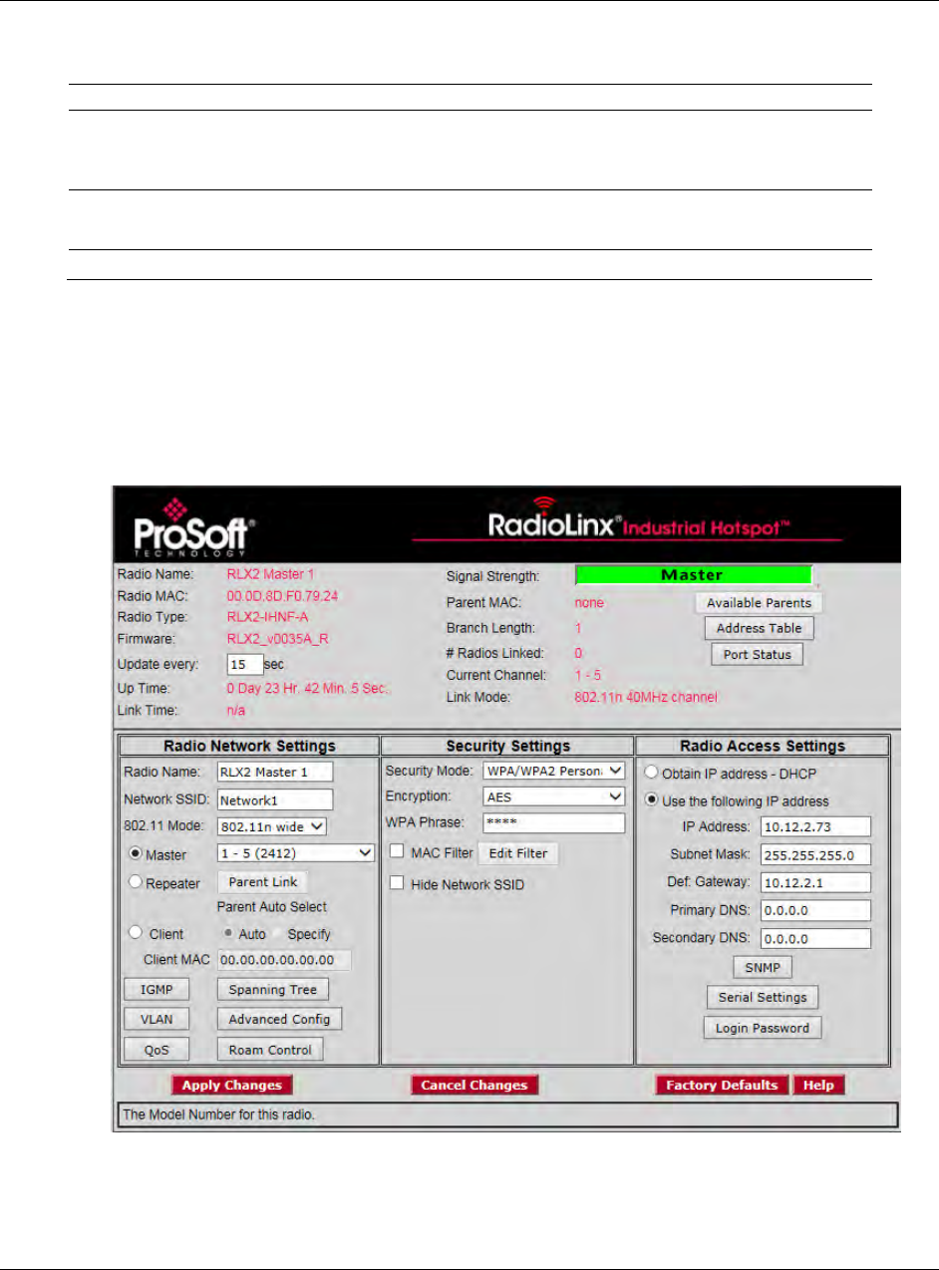Click the Parent MAC value none

[589, 603]
